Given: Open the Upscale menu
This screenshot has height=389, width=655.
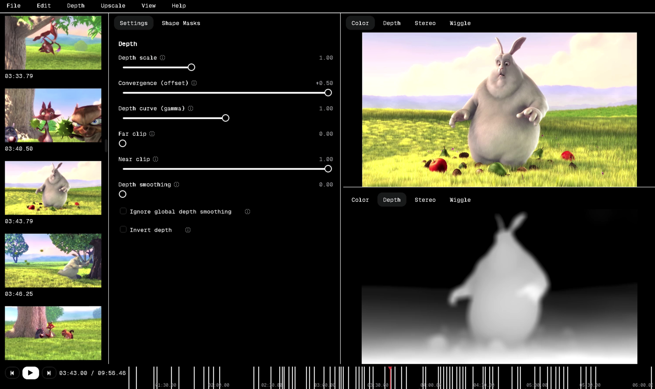Looking at the screenshot, I should [113, 6].
